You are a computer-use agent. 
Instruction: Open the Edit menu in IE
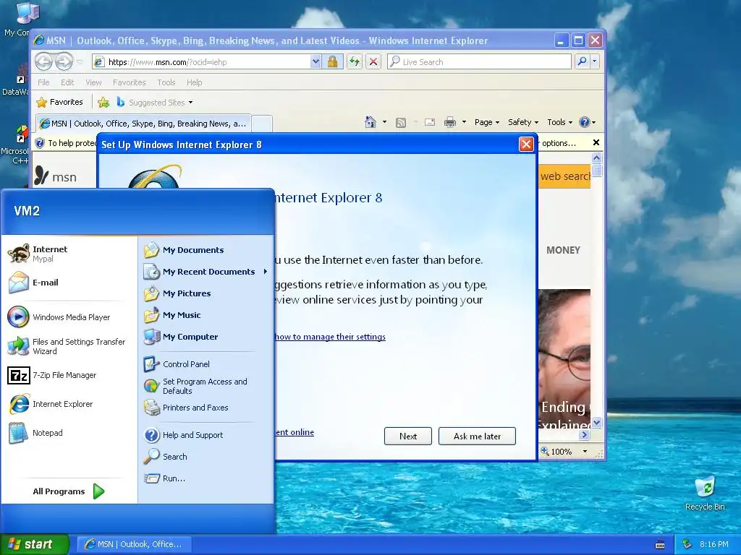pos(67,82)
